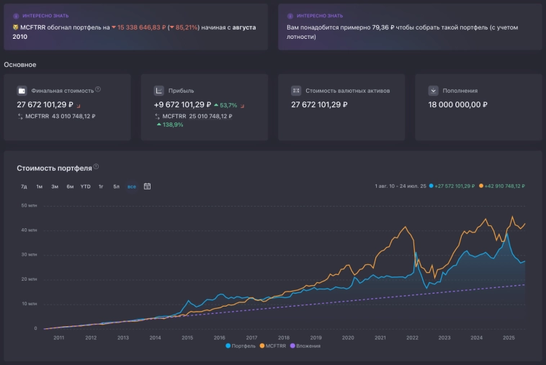Switch chart to 5л period

click(x=116, y=186)
